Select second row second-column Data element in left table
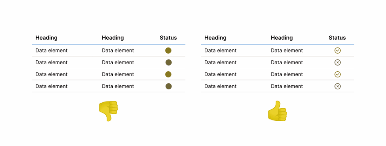Image resolution: width=386 pixels, height=146 pixels. click(118, 63)
